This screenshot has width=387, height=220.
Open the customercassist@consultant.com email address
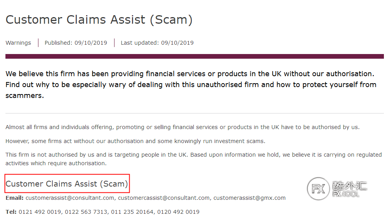click(x=164, y=198)
